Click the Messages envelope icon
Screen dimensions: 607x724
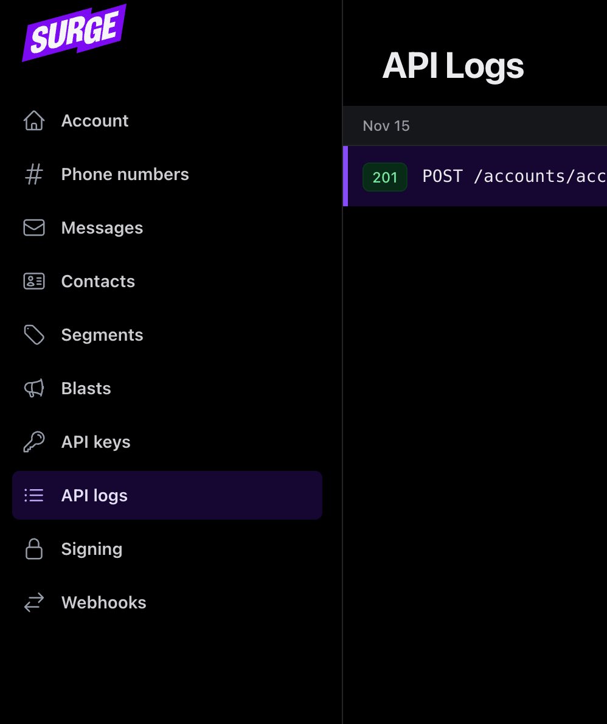coord(34,228)
